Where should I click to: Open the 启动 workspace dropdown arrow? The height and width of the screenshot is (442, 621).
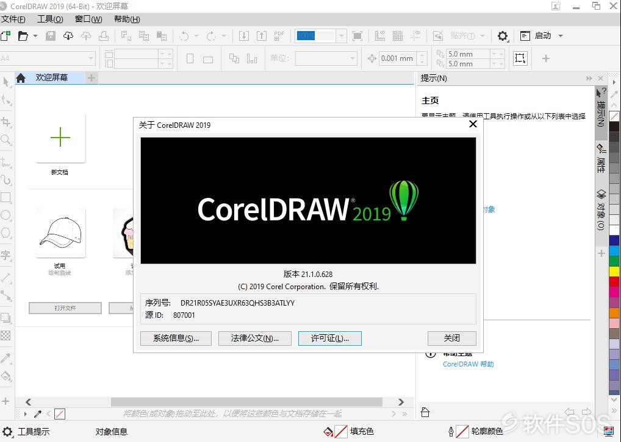pos(561,36)
